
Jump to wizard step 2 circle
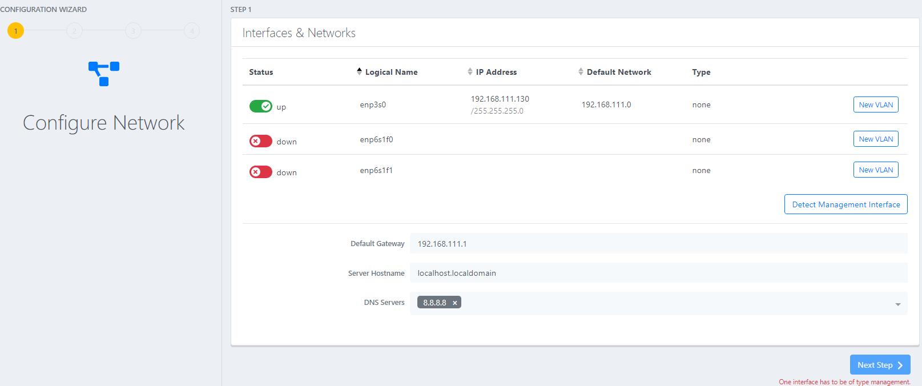[x=74, y=31]
